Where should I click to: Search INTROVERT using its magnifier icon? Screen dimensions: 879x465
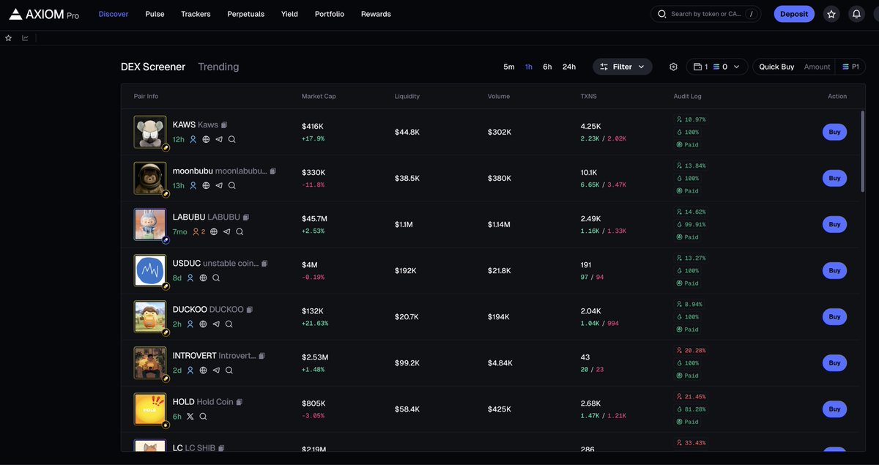229,370
